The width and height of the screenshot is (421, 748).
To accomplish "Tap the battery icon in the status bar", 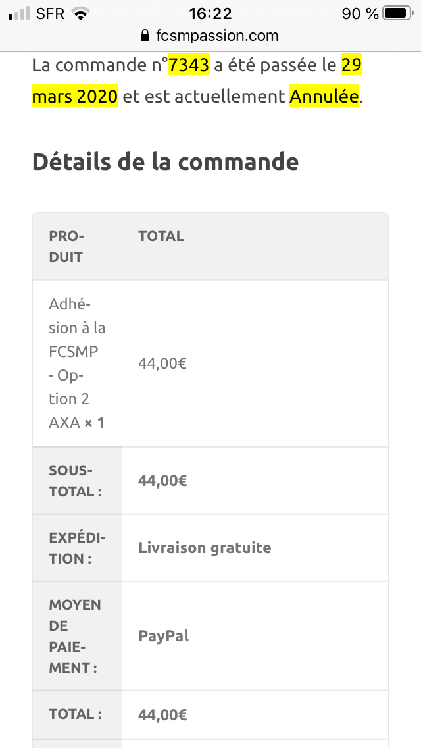I will (398, 14).
